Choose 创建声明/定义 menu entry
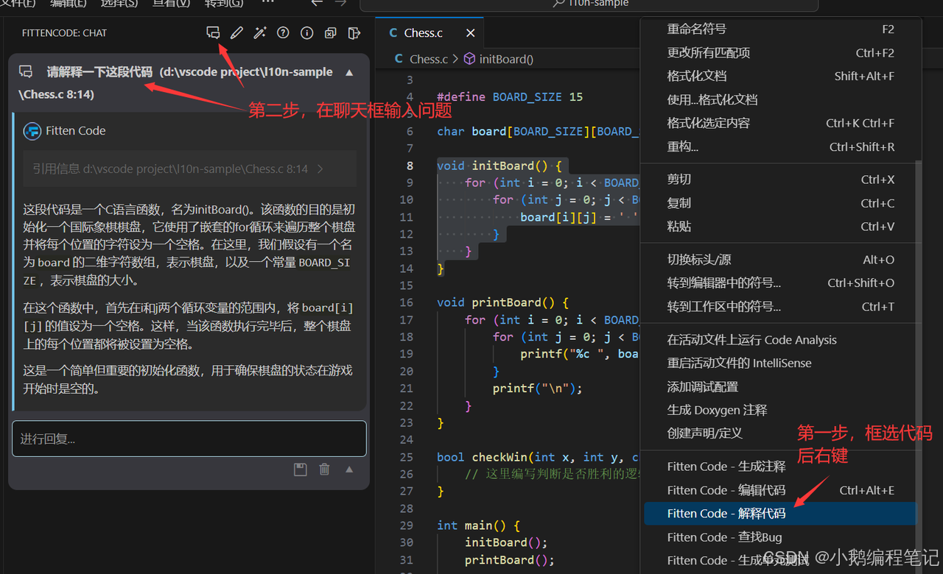Image resolution: width=943 pixels, height=574 pixels. coord(781,433)
